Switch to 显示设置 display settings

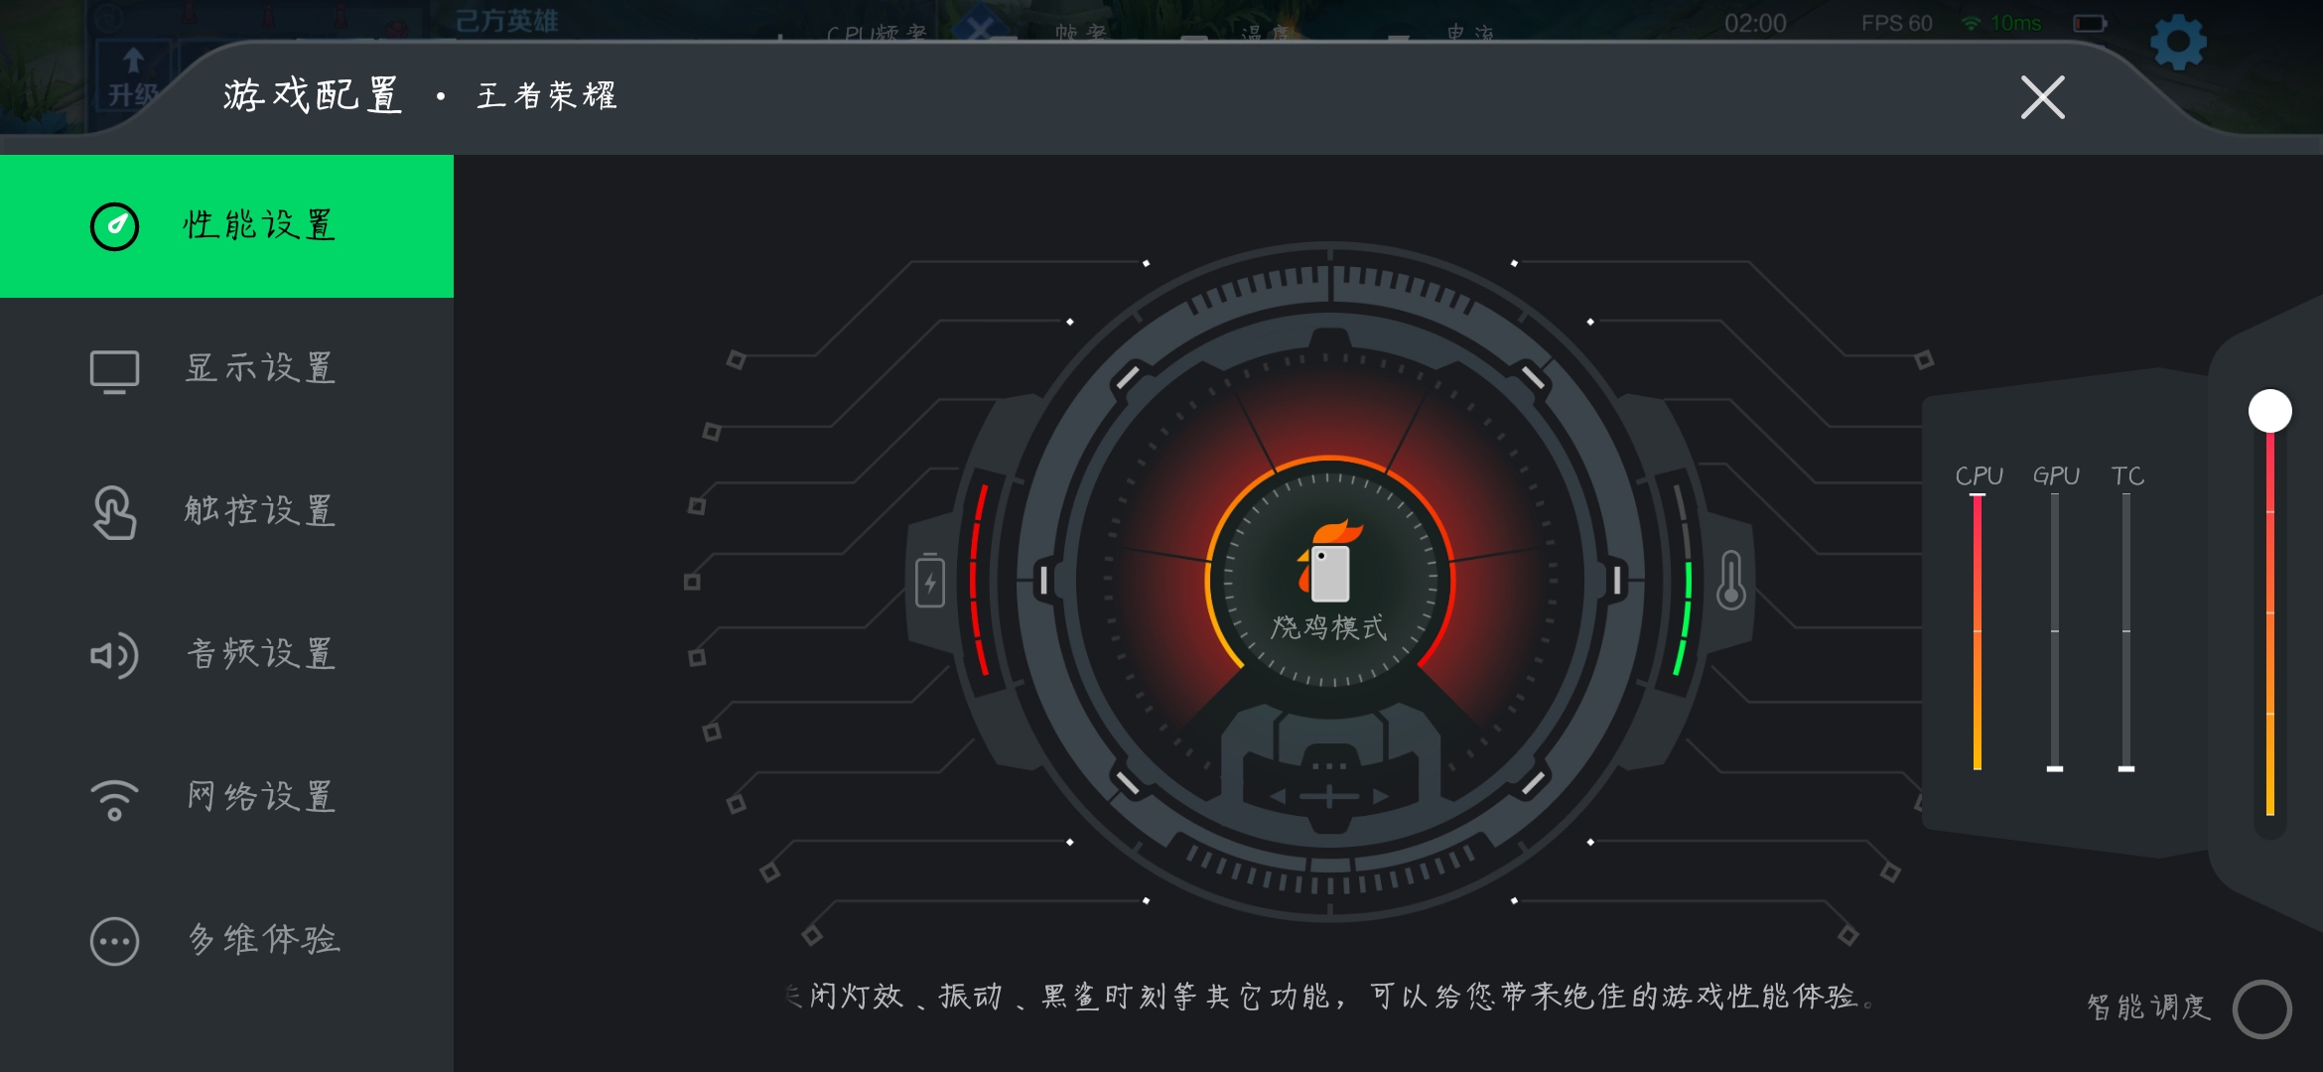(x=226, y=369)
